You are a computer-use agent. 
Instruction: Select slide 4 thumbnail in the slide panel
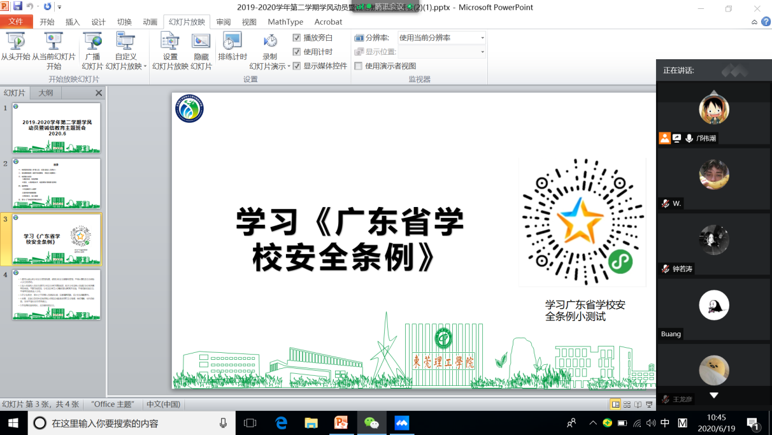(56, 294)
